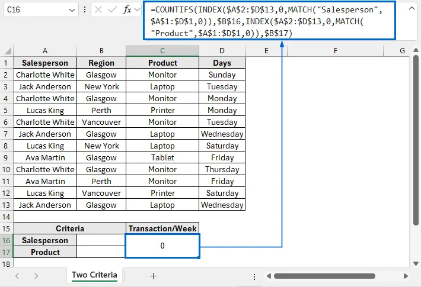Select Lucas King cell in row 8
This screenshot has height=287, width=421.
45,146
